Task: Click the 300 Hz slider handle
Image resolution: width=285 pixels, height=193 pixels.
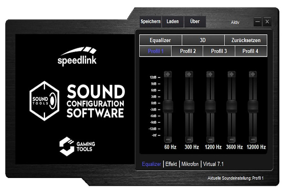Action: (x=189, y=106)
